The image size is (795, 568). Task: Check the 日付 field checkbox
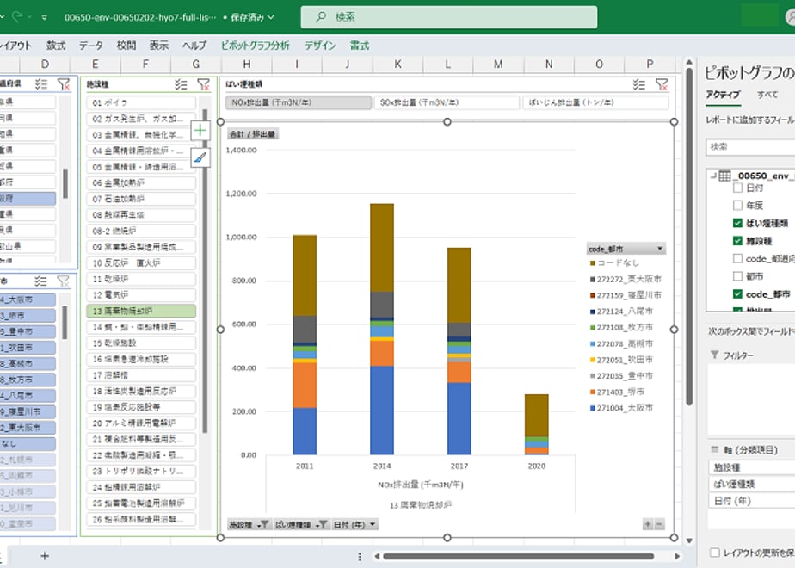(737, 188)
